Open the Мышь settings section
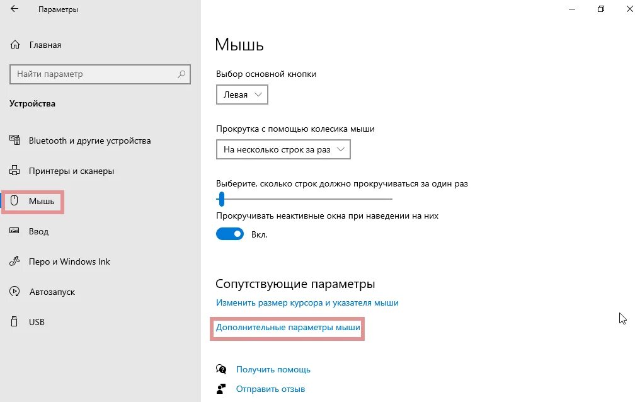The height and width of the screenshot is (402, 635). tap(42, 202)
